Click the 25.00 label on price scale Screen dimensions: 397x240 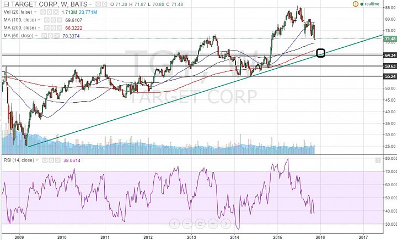[x=390, y=146]
